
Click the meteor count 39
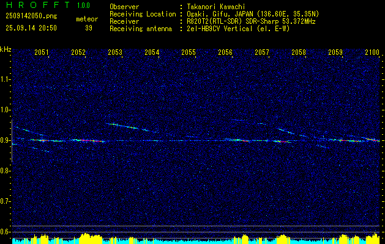point(89,28)
